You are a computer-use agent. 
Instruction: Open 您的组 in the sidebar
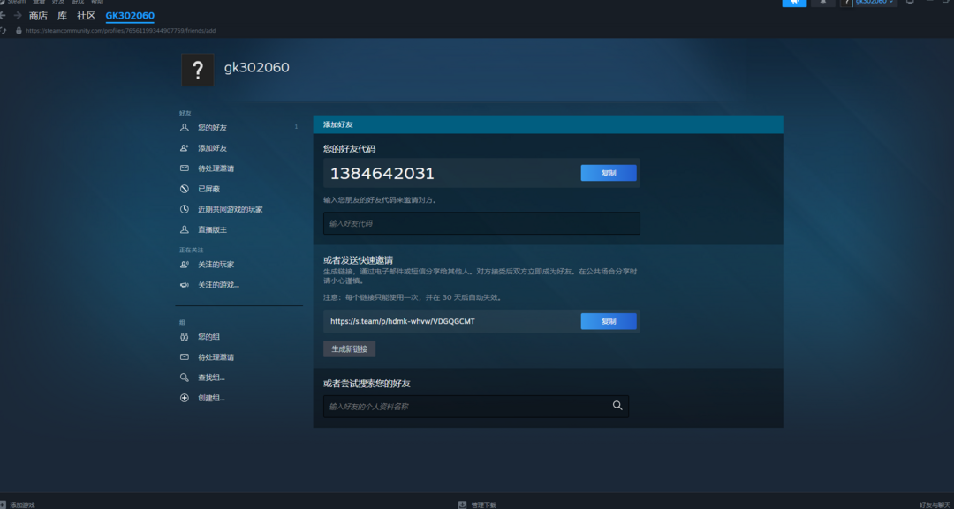click(x=208, y=336)
